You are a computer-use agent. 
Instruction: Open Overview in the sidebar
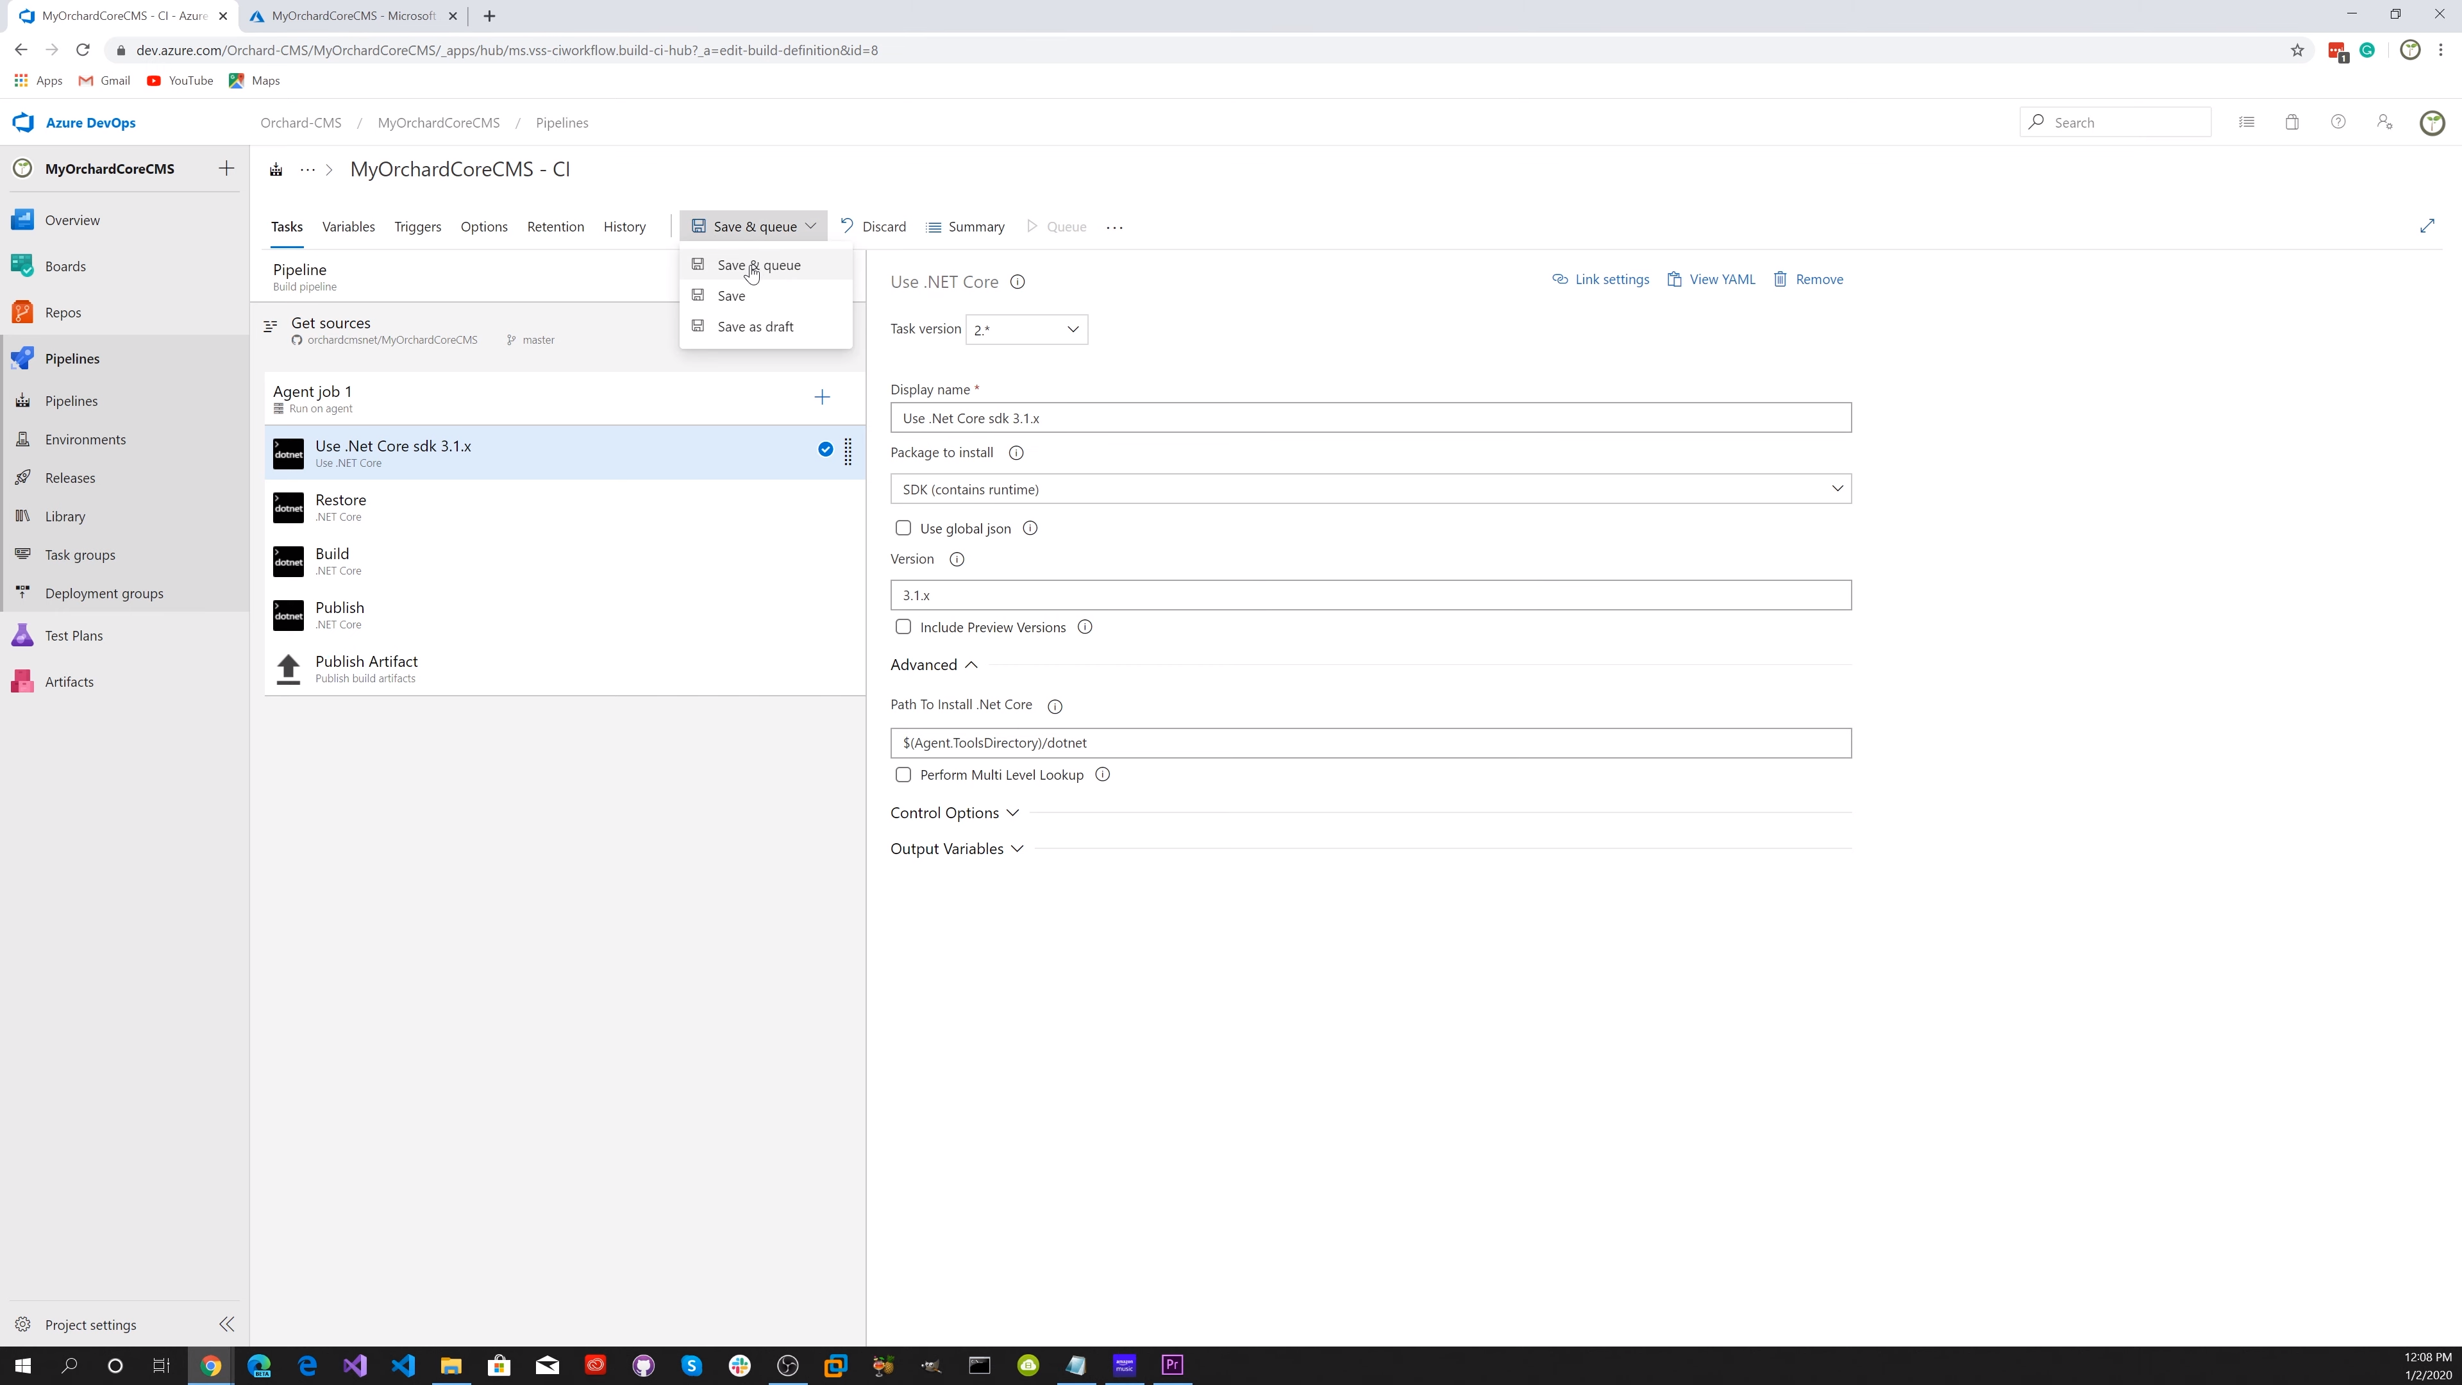(72, 220)
